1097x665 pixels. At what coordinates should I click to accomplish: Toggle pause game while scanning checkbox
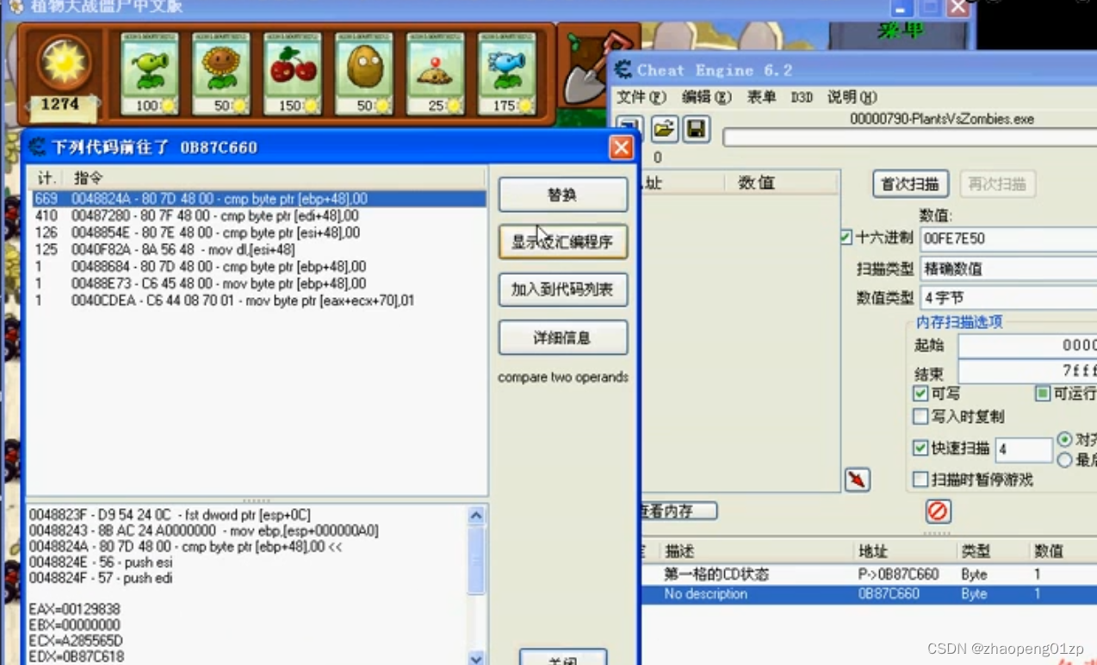tap(920, 479)
